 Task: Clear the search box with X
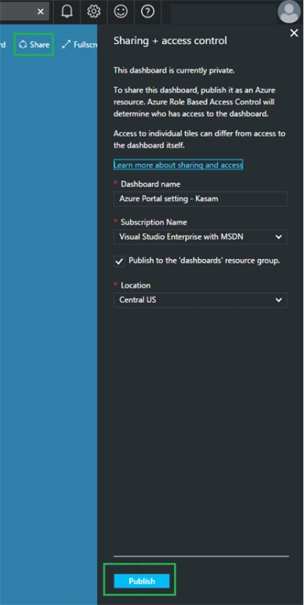pyautogui.click(x=40, y=12)
